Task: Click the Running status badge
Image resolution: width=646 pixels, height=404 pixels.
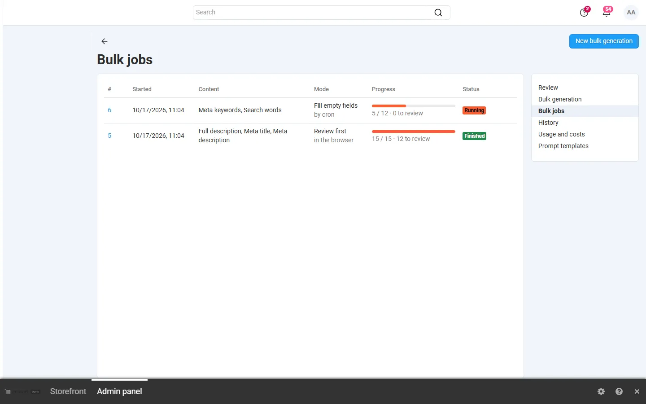Action: point(474,110)
